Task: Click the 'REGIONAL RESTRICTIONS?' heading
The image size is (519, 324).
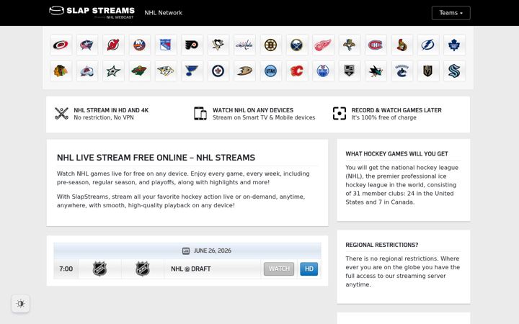Action: pos(382,245)
